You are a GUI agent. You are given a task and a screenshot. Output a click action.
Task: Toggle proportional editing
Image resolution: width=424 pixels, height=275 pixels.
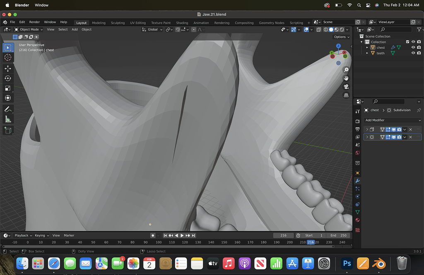tap(194, 30)
